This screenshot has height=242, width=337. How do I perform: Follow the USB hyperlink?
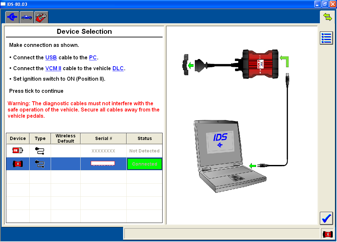[x=51, y=58]
